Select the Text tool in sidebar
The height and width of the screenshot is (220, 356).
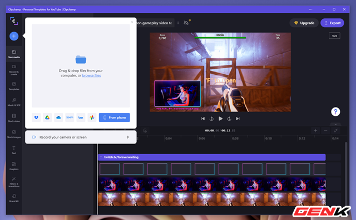14,150
